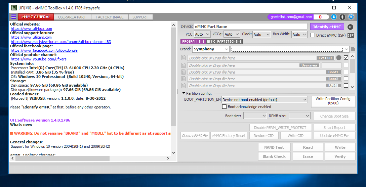This screenshot has width=366, height=187.
Task: Expand the BOOT_PARTITION_EN dropdown
Action: coord(265,100)
